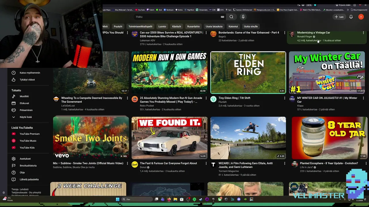Select the Käsityöt filter chip
This screenshot has width=369, height=207.
tap(177, 26)
